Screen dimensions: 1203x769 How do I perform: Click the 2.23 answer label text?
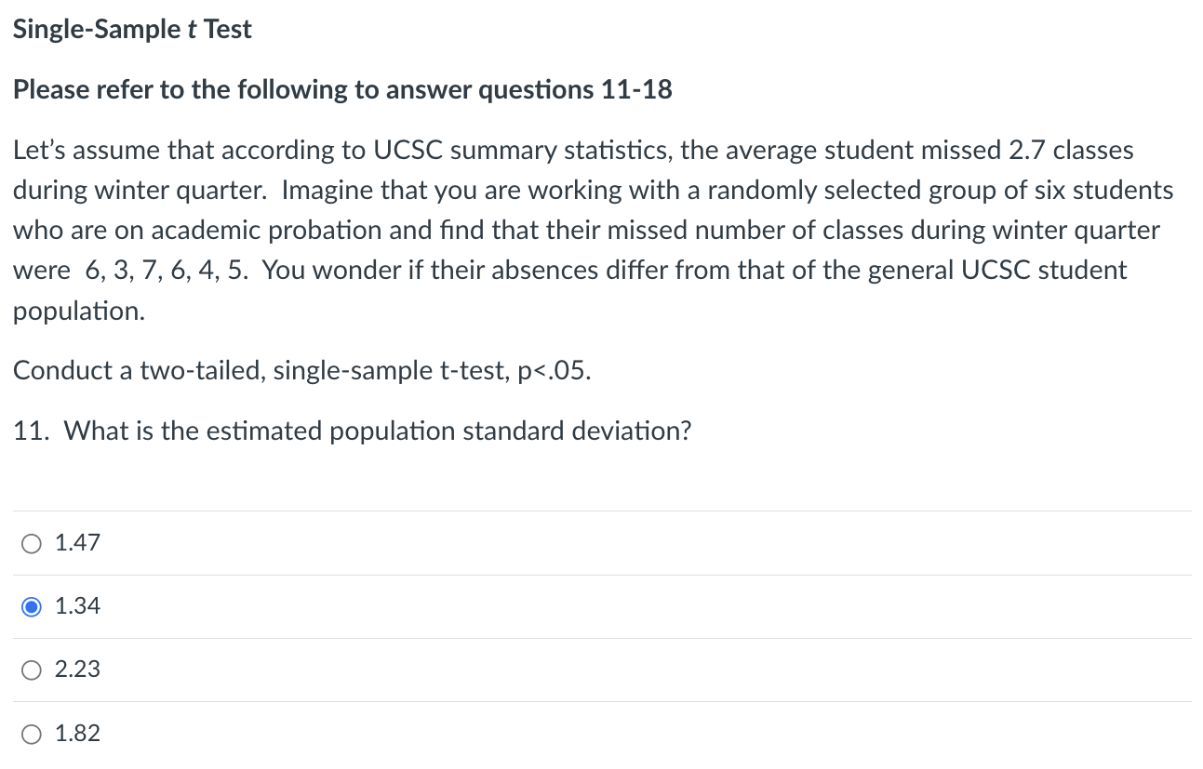(x=77, y=670)
